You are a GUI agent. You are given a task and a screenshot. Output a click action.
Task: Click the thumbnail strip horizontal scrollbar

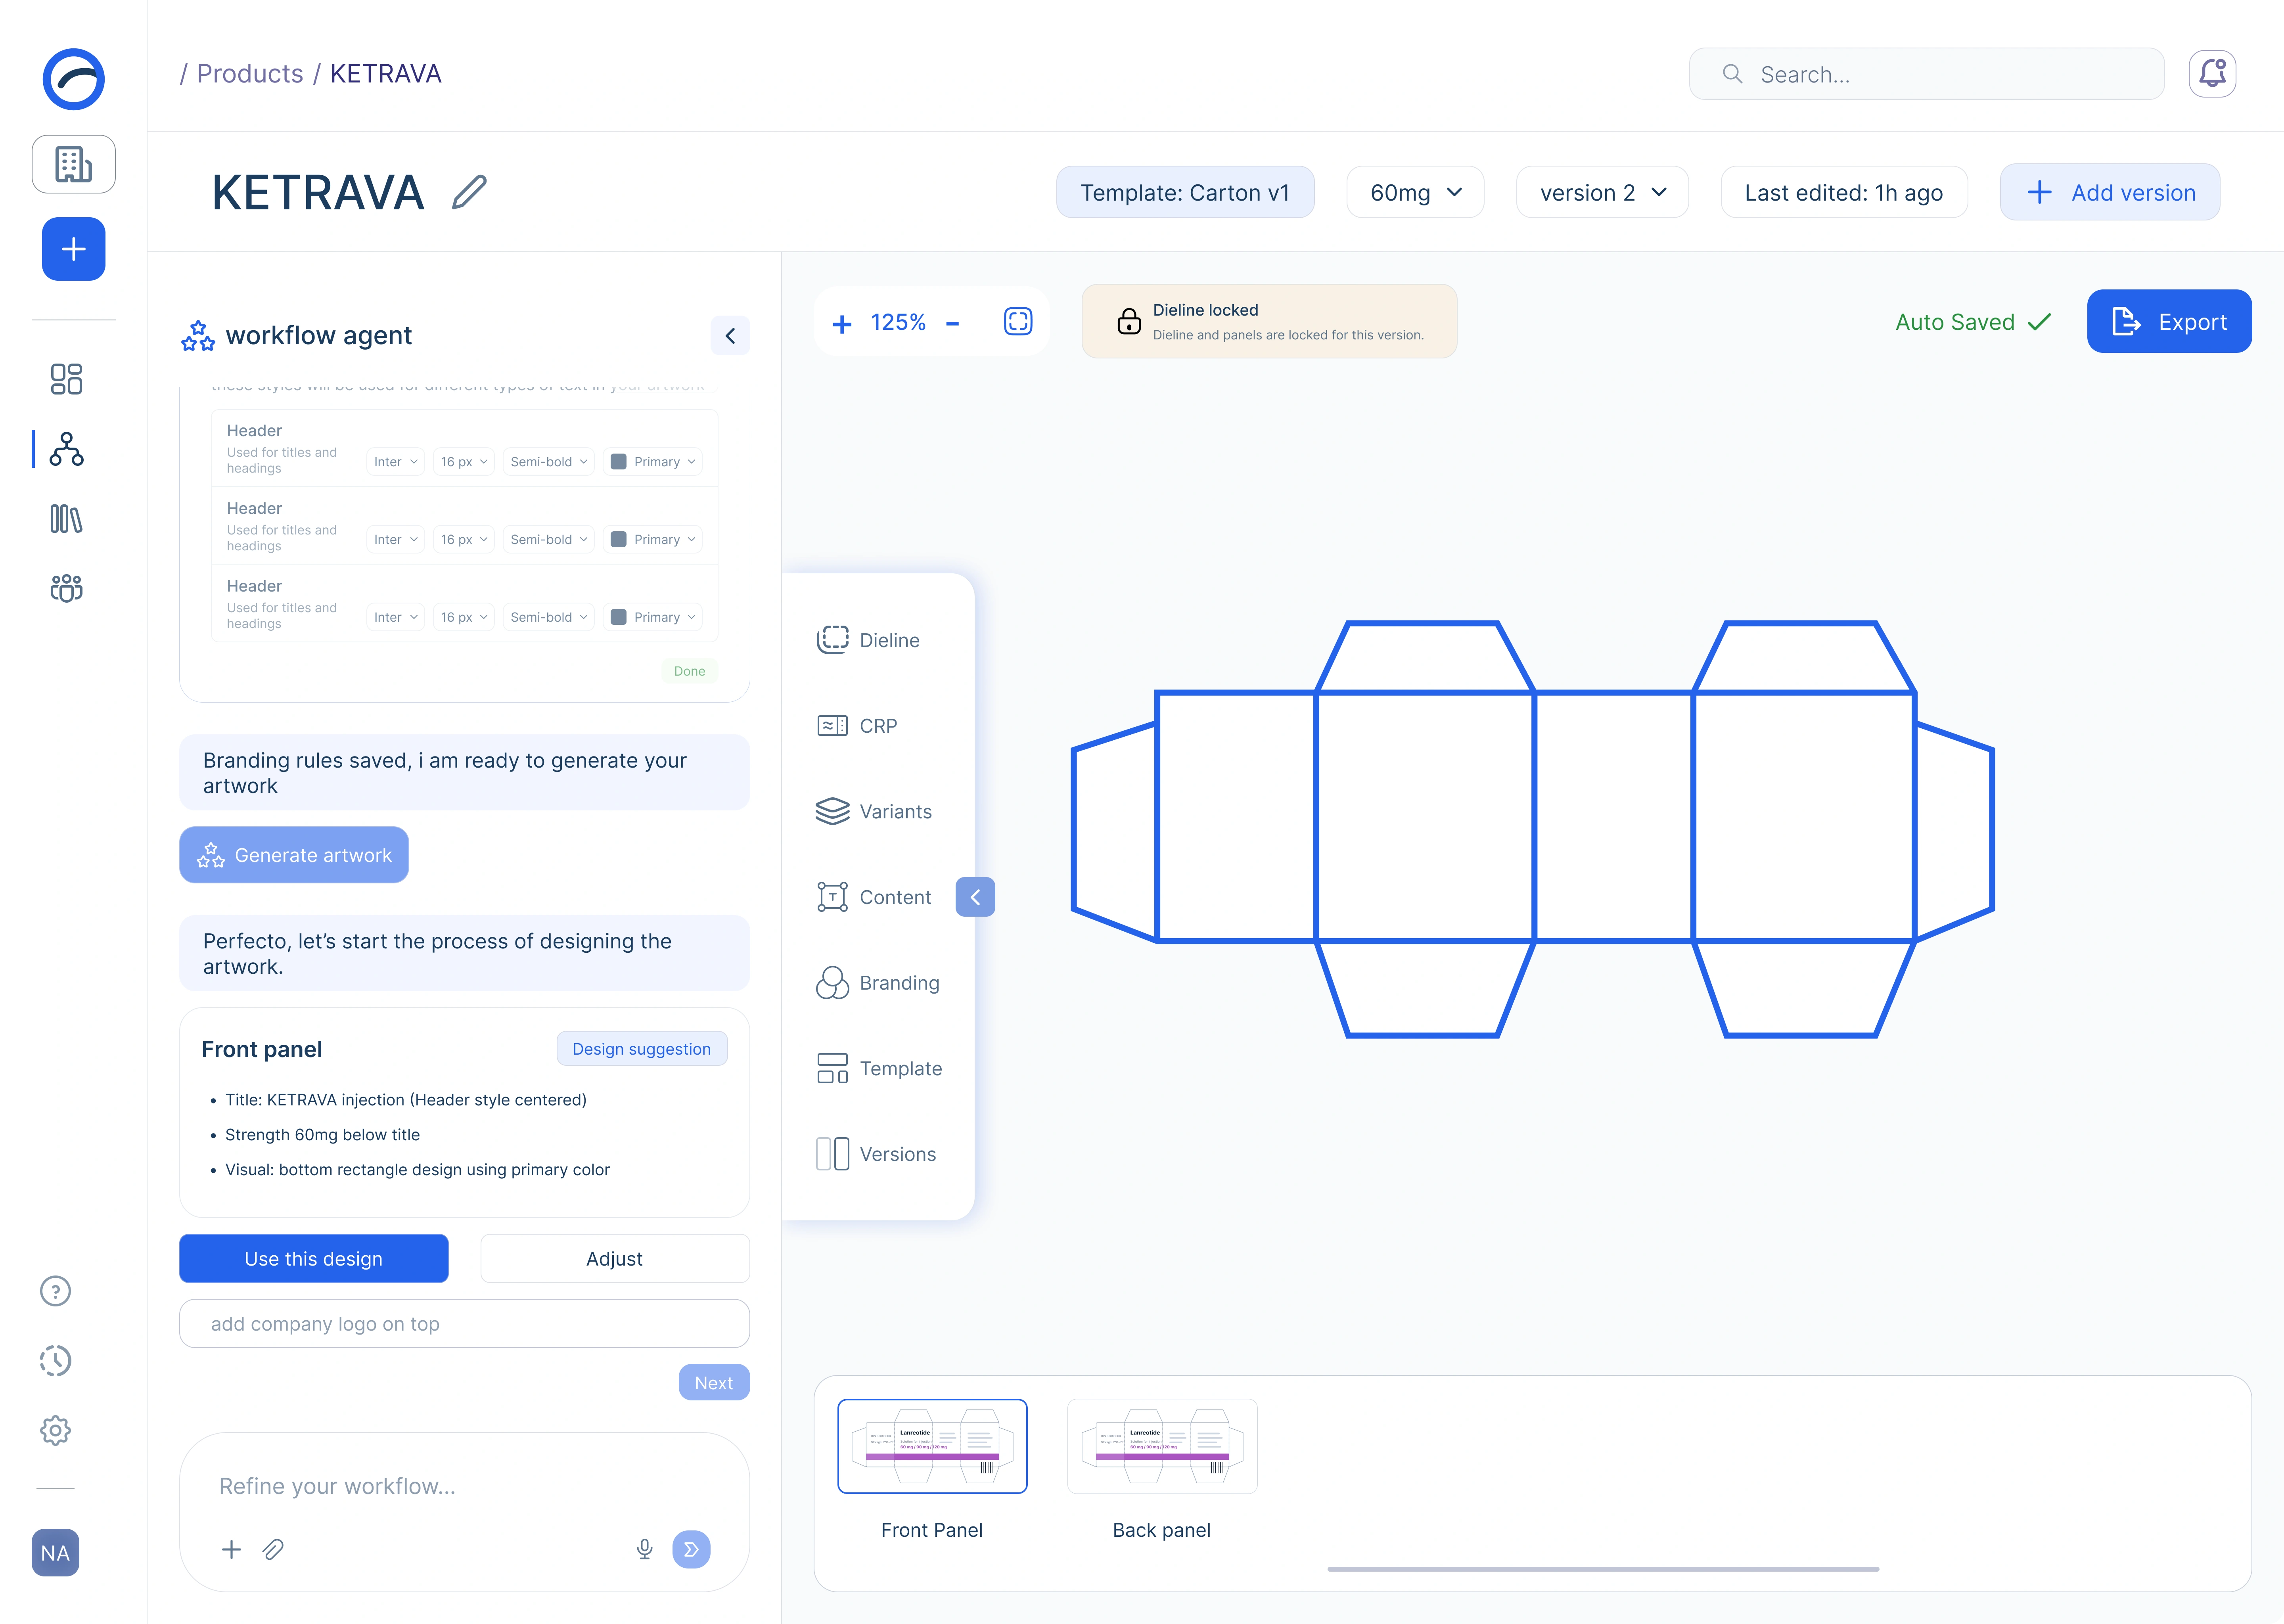(1603, 1569)
